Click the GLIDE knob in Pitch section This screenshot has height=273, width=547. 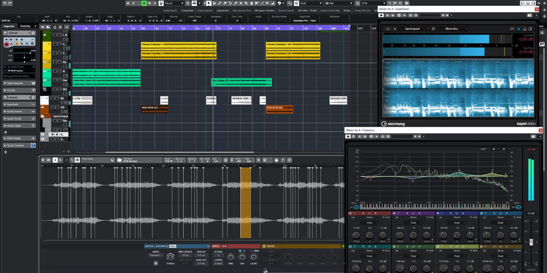point(254,257)
